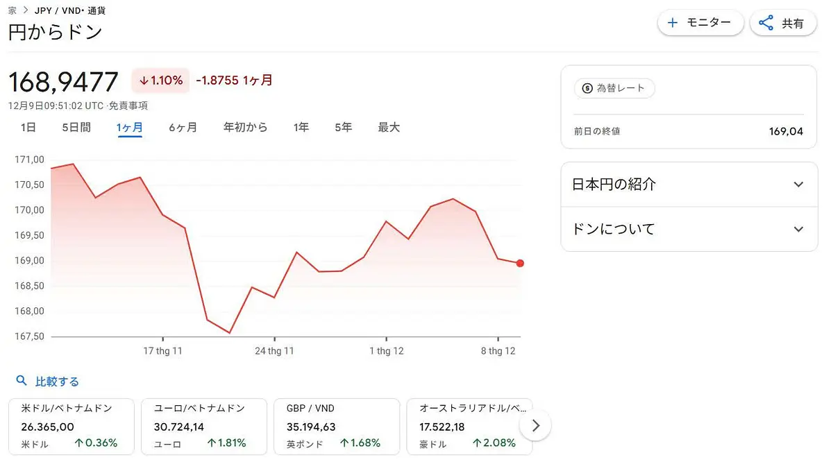This screenshot has width=833, height=462.
Task: Select the 最大 time range tab
Action: click(389, 127)
